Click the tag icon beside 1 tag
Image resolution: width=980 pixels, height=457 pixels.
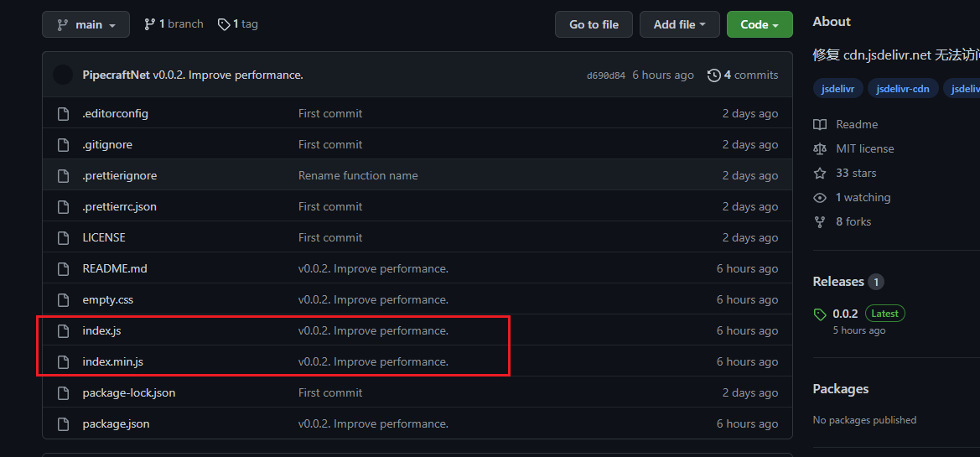pyautogui.click(x=224, y=24)
